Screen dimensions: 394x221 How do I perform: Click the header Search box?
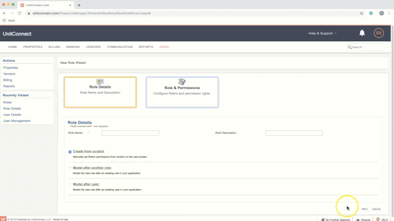click(366, 47)
